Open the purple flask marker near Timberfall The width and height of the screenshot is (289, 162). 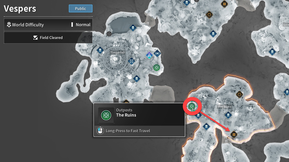click(149, 55)
